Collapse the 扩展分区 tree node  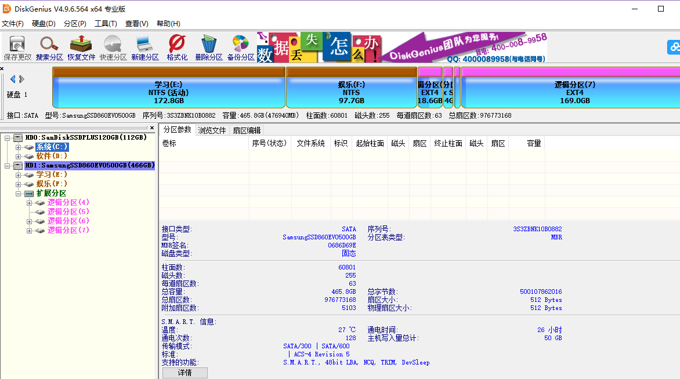point(19,194)
